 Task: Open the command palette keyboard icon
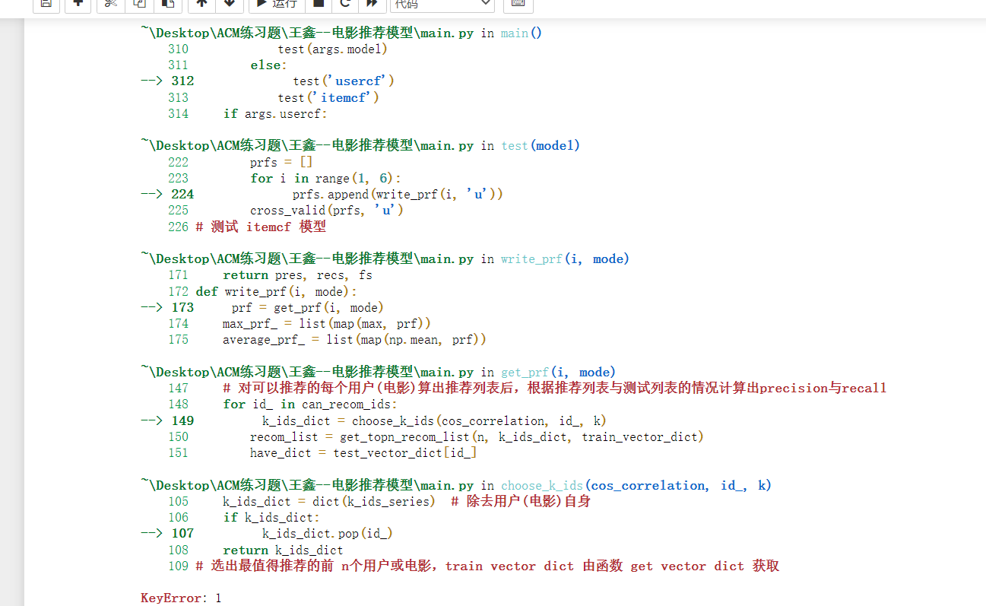pyautogui.click(x=518, y=5)
